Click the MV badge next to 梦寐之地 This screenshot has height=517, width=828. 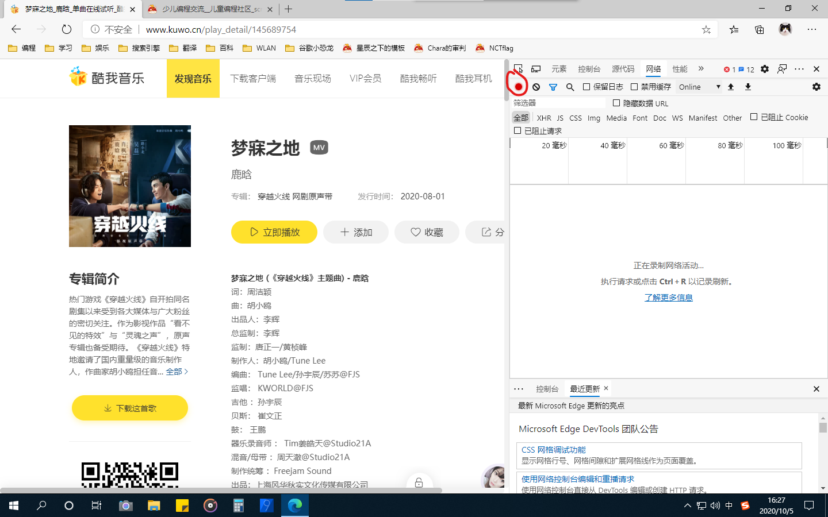pos(319,148)
